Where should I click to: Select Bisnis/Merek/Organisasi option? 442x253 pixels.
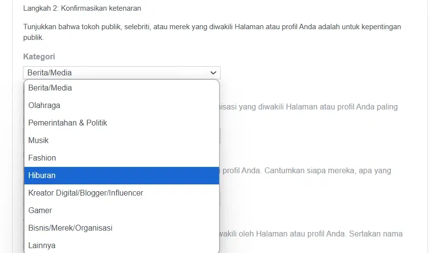tap(121, 228)
